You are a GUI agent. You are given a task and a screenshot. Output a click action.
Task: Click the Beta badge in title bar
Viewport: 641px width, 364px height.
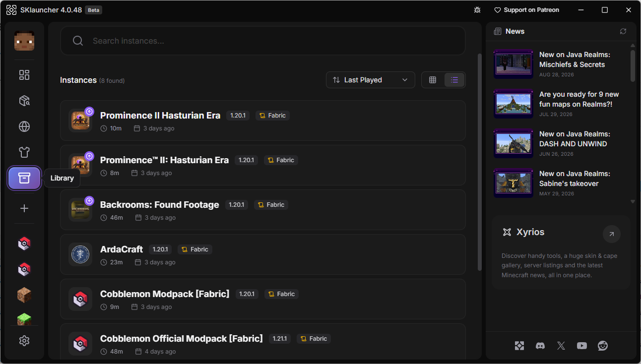(x=93, y=10)
